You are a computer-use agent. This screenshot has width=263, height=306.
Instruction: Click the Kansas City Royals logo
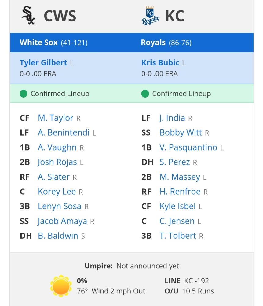150,16
